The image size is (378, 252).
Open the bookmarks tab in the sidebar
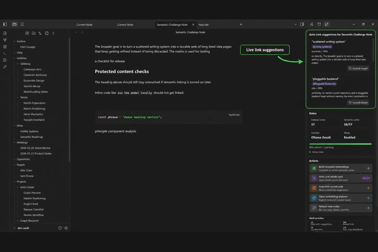[x=22, y=24]
